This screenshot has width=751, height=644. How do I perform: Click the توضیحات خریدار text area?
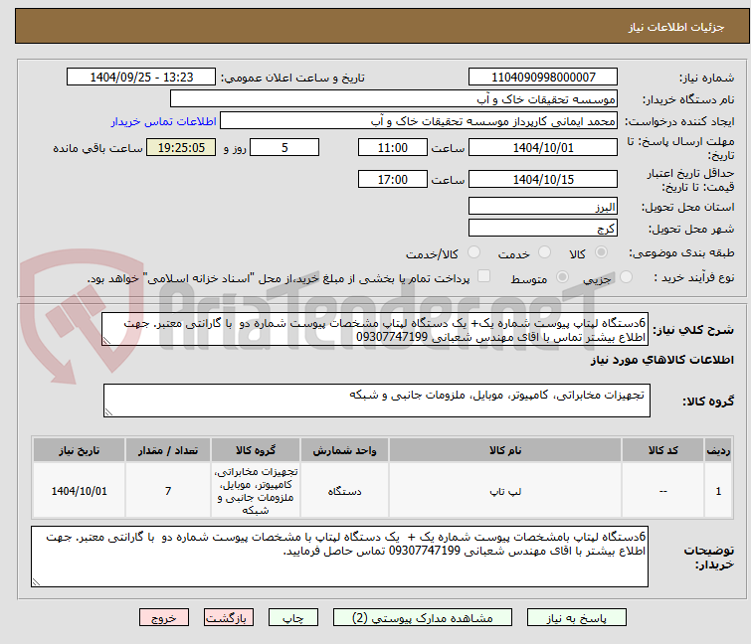tap(339, 557)
